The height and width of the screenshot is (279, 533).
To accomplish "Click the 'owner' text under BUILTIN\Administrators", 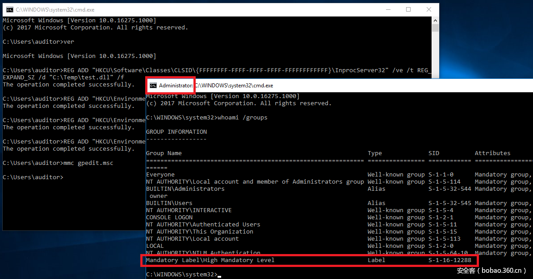I will (159, 196).
